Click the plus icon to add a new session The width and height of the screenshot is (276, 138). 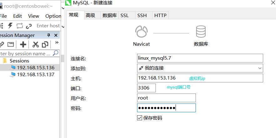23,44
